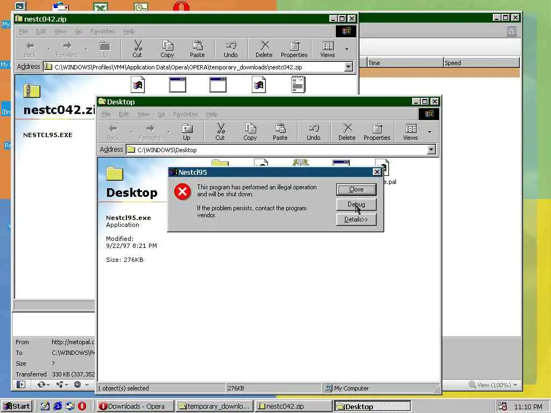Image resolution: width=551 pixels, height=413 pixels.
Task: Click Cut scissors in Desktop window toolbar
Action: (x=220, y=132)
